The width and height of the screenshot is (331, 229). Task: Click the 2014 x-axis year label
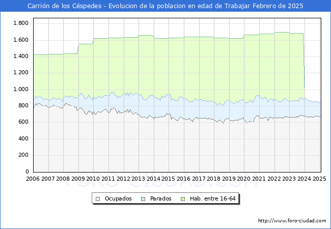click(x=153, y=179)
